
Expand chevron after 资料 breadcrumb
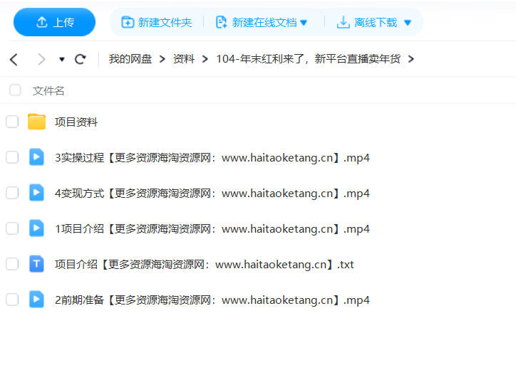coord(205,59)
